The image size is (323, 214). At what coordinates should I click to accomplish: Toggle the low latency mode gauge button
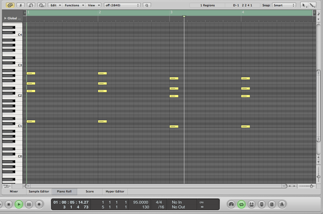[x=231, y=204]
